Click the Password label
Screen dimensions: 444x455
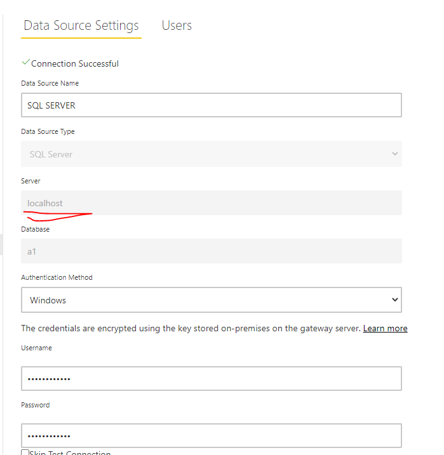click(35, 405)
